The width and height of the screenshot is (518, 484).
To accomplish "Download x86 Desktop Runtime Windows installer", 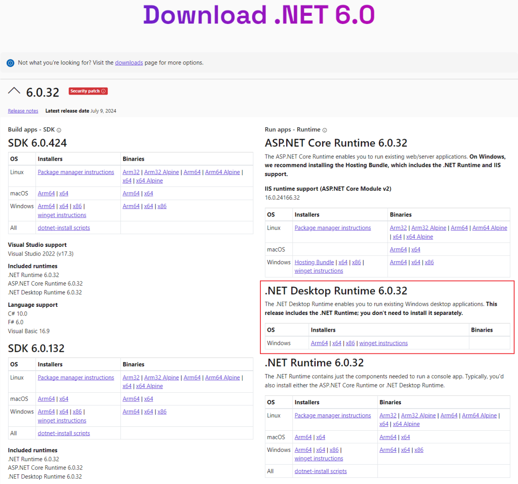I will [x=350, y=343].
